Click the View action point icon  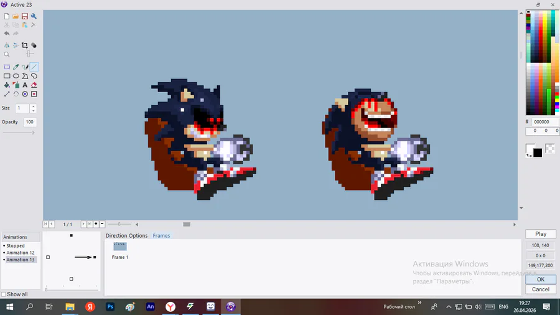[34, 94]
